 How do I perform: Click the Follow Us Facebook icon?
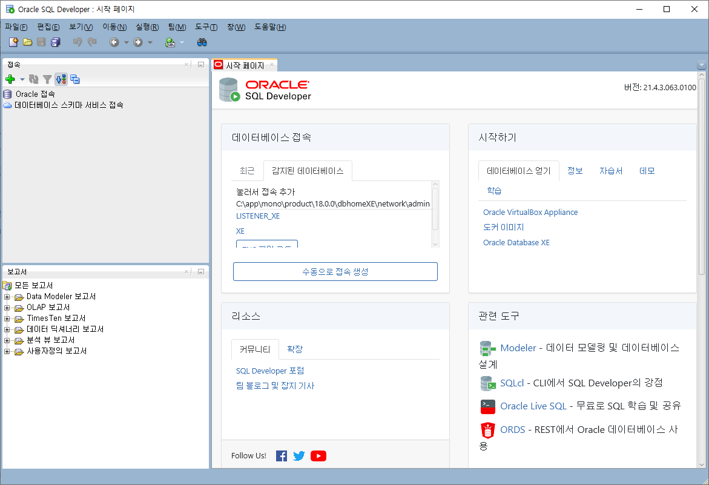tap(282, 455)
